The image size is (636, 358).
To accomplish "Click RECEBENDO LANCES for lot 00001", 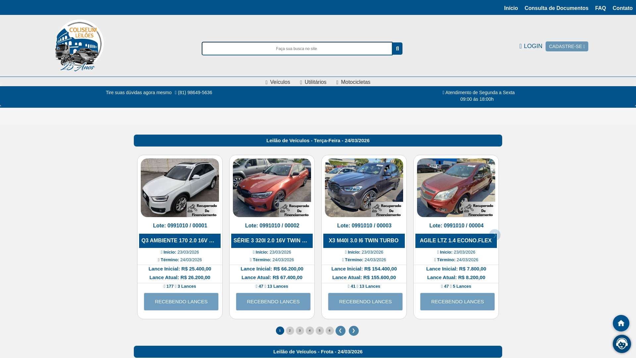I will click(181, 302).
